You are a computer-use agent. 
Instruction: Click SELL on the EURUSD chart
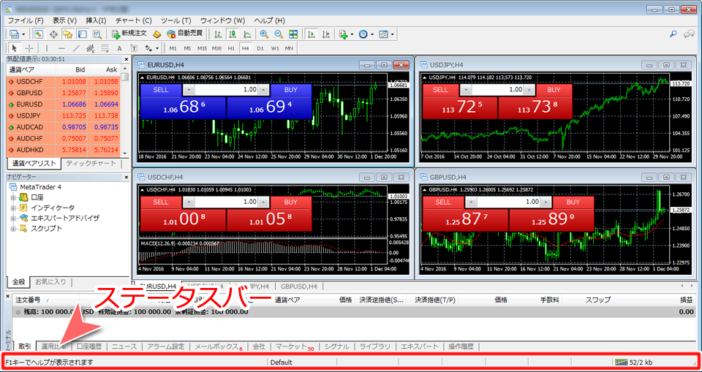[x=161, y=90]
